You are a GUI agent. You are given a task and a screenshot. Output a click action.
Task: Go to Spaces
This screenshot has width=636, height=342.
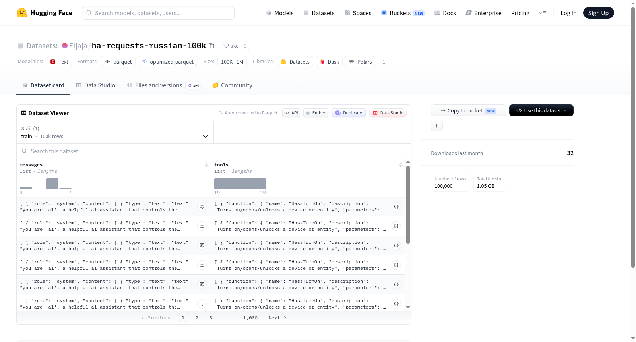358,13
